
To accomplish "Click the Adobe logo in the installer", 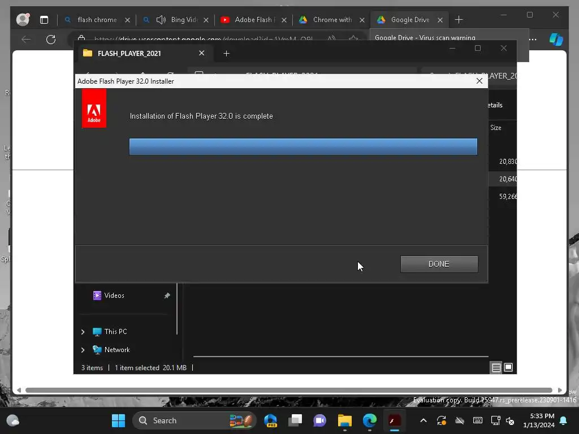I will click(94, 108).
